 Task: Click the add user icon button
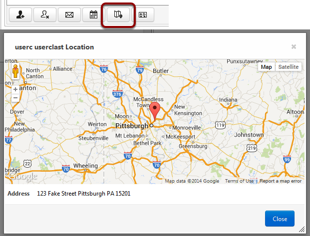pos(20,14)
